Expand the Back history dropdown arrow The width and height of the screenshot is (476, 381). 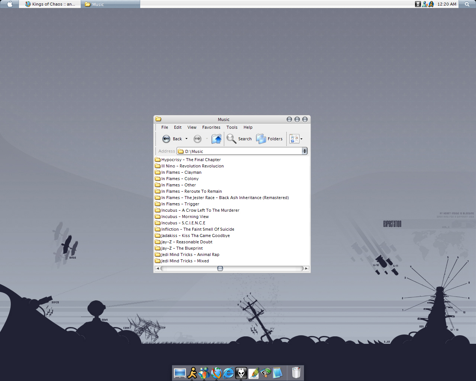tap(187, 139)
